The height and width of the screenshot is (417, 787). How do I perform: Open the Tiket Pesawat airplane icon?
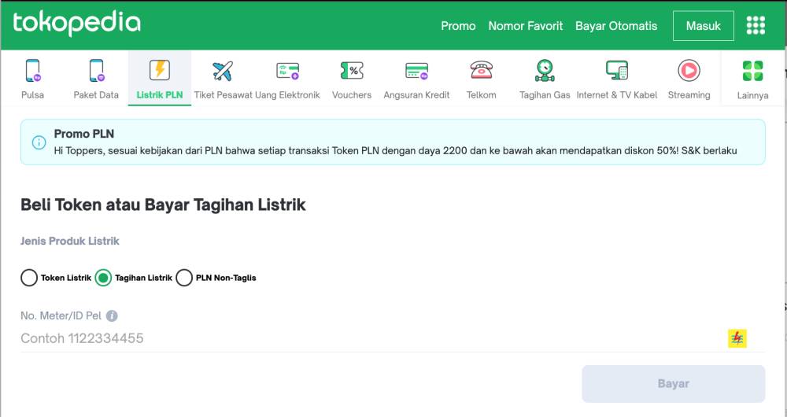pos(223,71)
